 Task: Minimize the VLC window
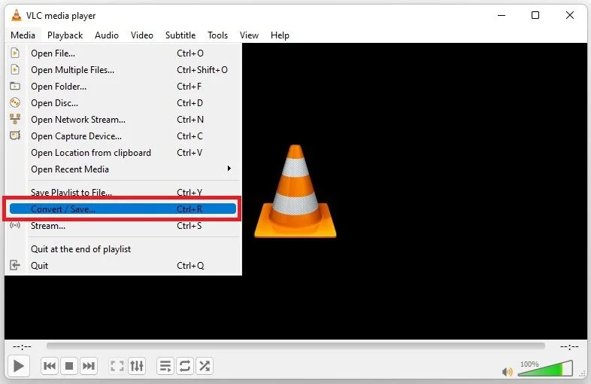(x=502, y=16)
